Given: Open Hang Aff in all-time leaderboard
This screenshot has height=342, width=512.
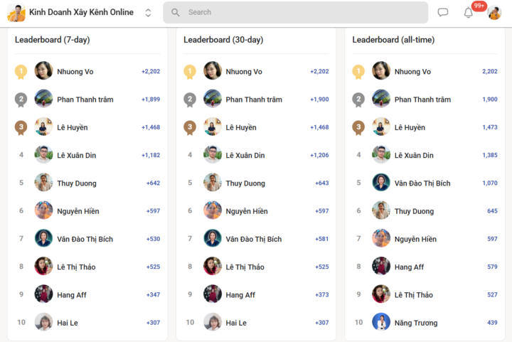Looking at the screenshot, I should pyautogui.click(x=409, y=267).
